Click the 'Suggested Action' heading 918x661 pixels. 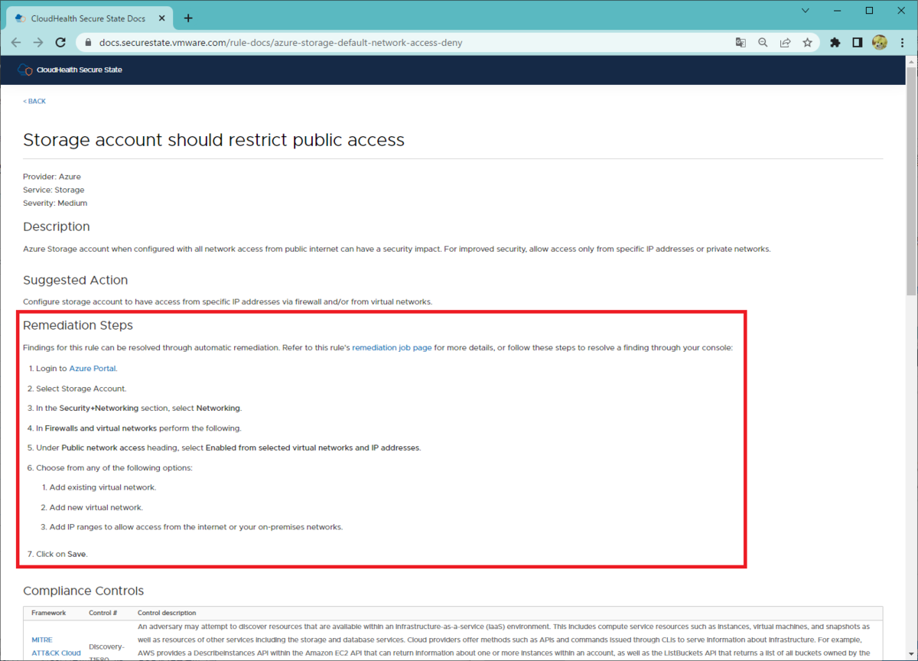pyautogui.click(x=75, y=280)
